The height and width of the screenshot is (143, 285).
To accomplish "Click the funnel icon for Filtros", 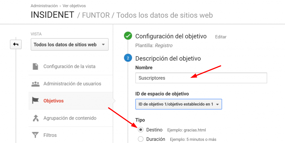I will click(x=35, y=135).
